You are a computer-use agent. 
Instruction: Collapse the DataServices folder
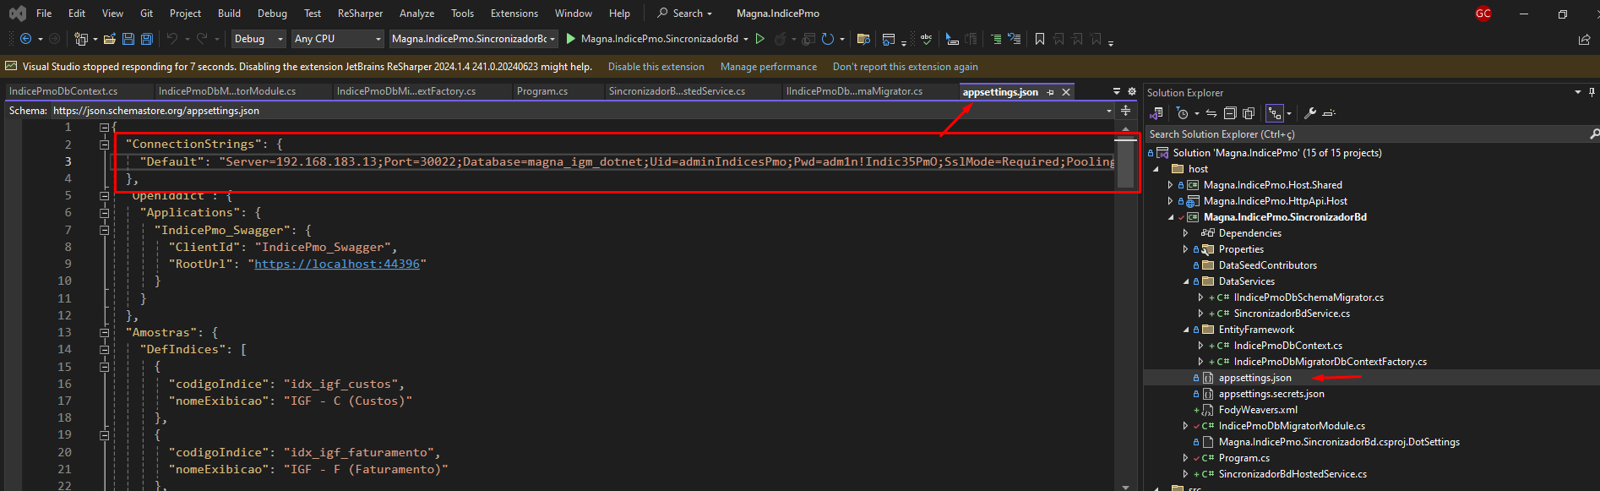(x=1185, y=281)
